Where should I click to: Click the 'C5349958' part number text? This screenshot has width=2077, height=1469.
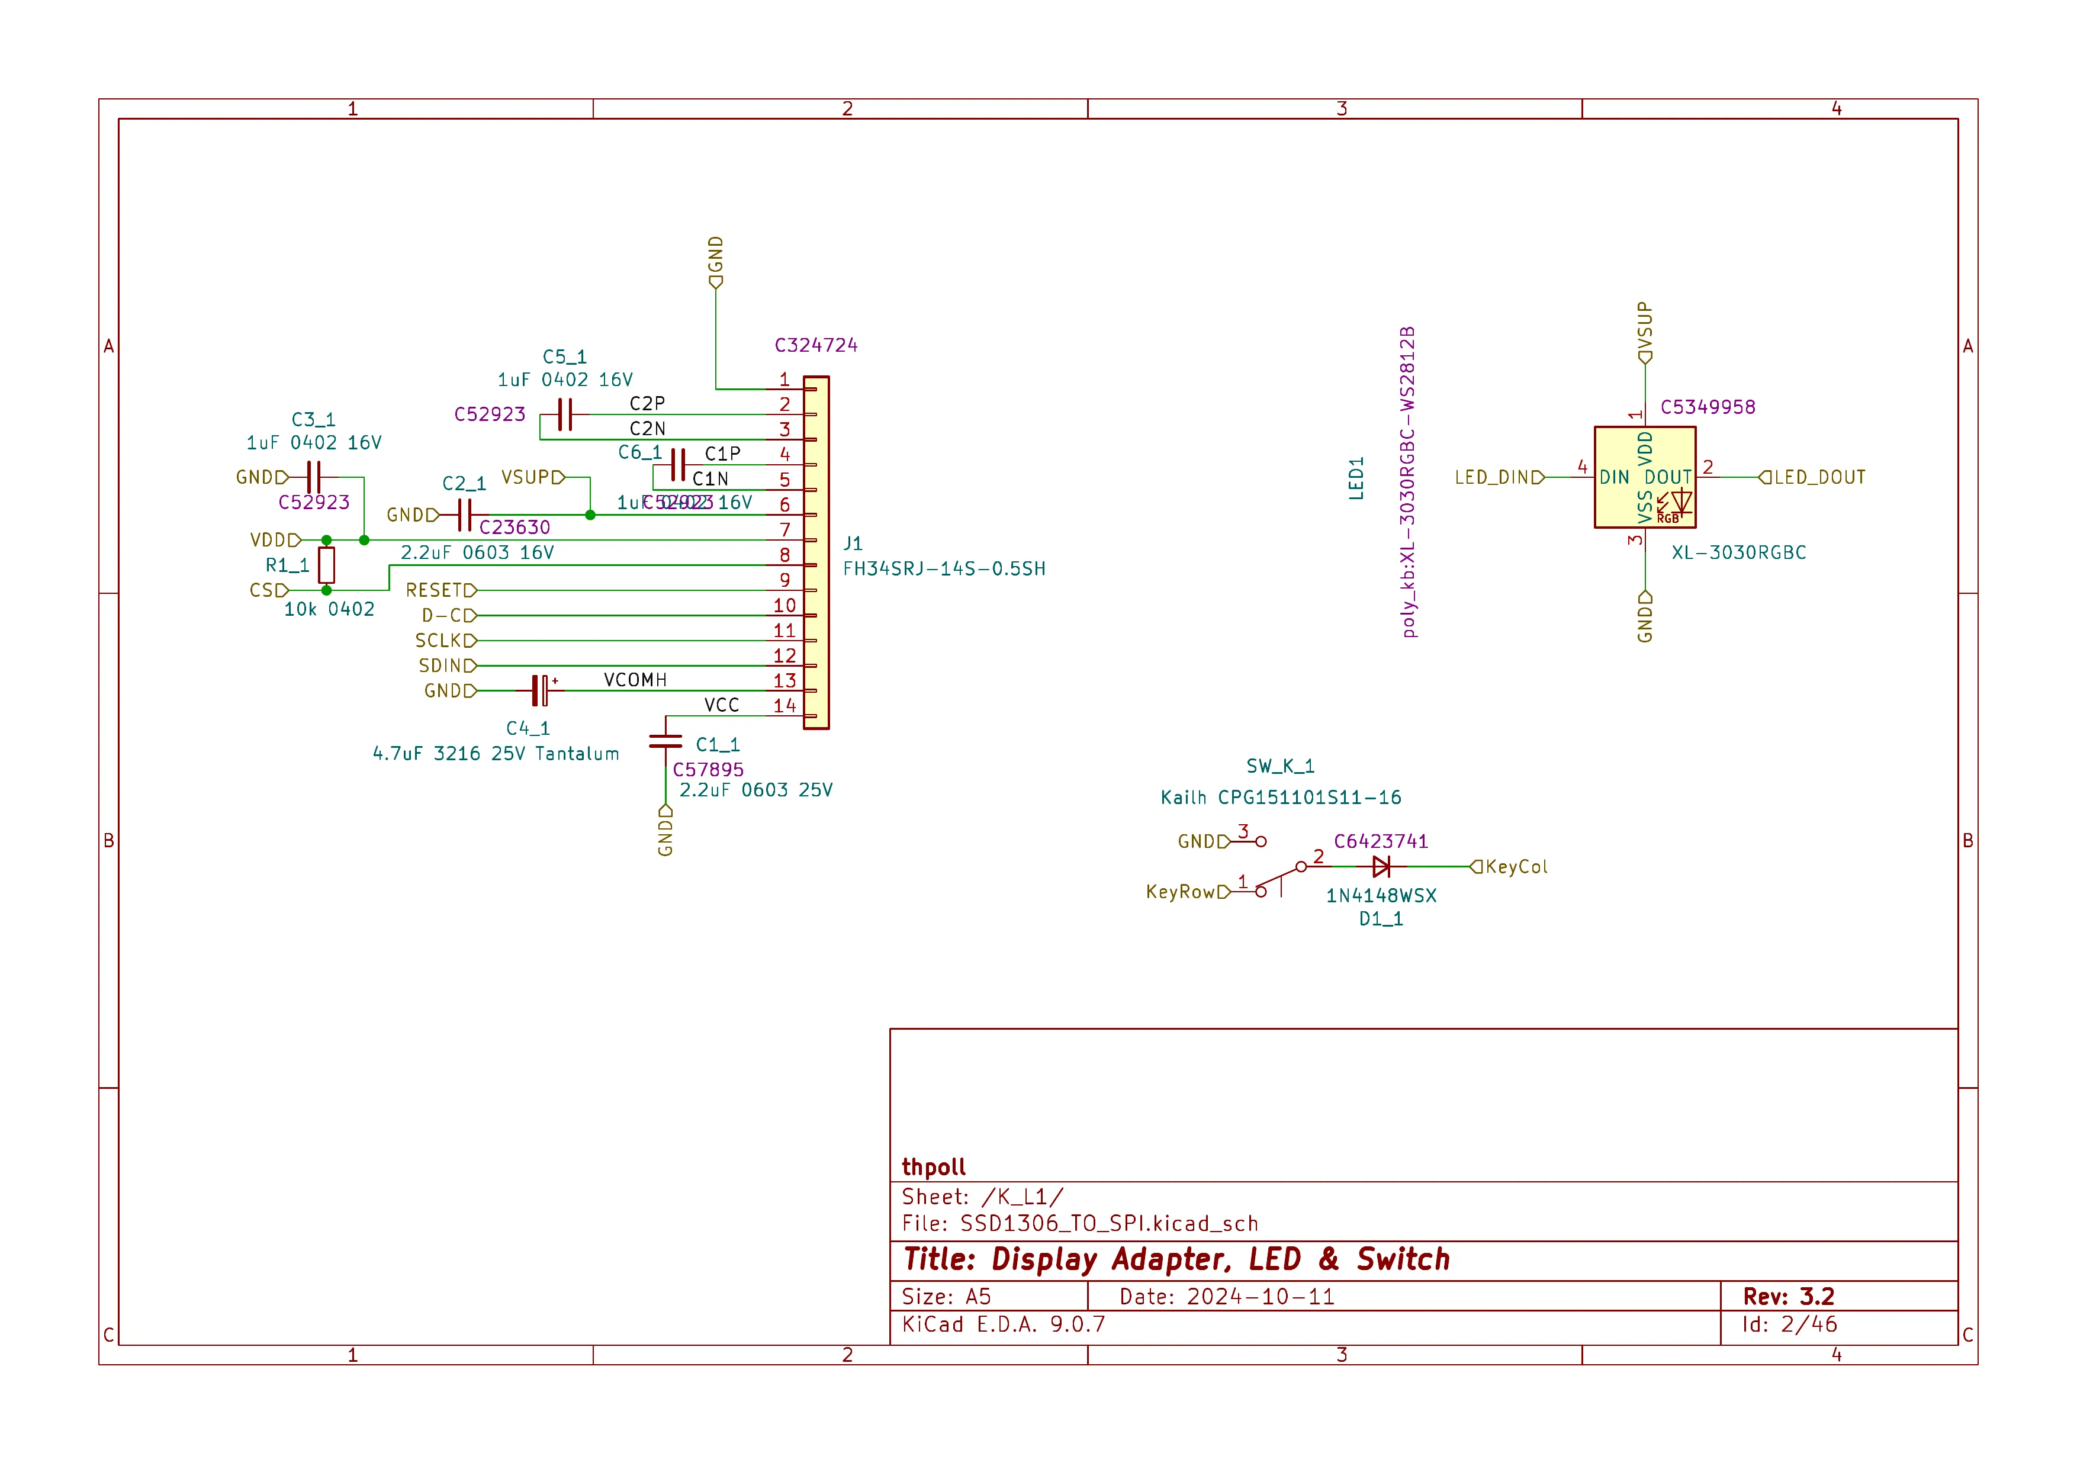click(x=1707, y=407)
